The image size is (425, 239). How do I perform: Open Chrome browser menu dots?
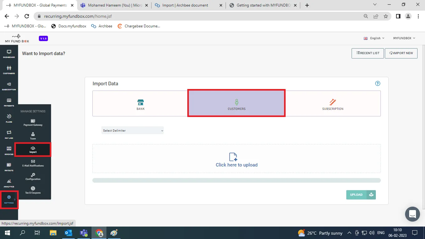click(418, 16)
